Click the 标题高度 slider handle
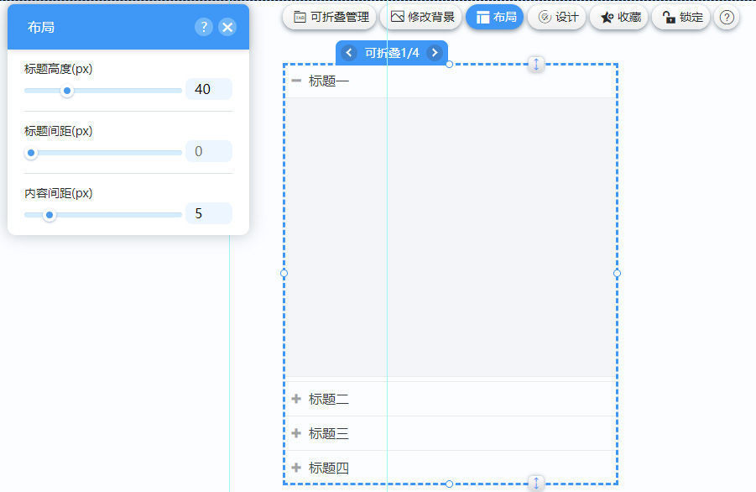The height and width of the screenshot is (492, 756). click(67, 91)
